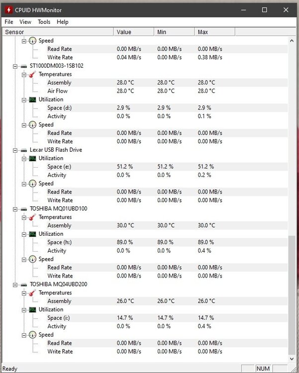
Task: Collapse the Lexar USB Flash Drive node
Action: coord(16,150)
